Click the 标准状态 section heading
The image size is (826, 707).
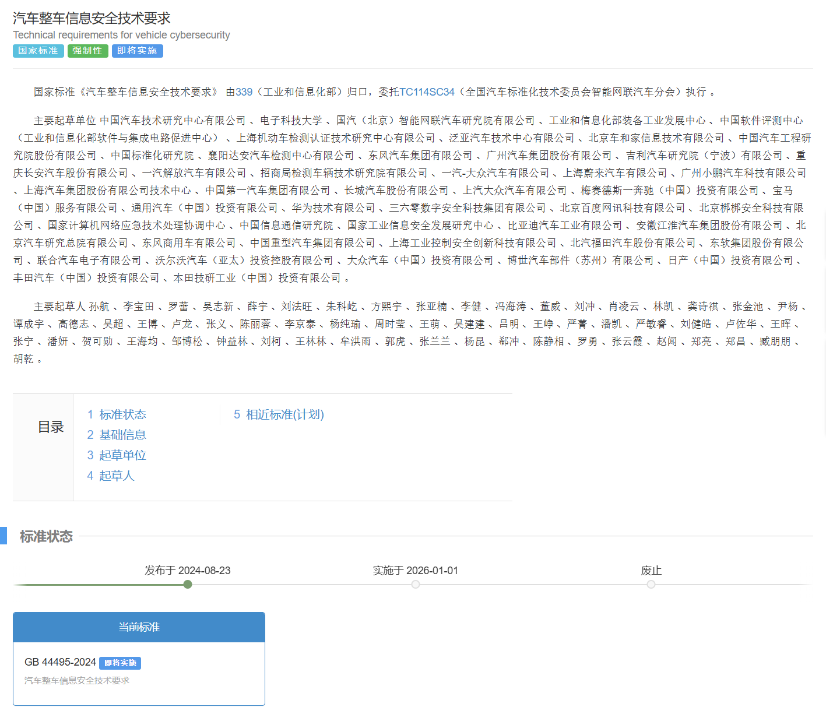46,536
